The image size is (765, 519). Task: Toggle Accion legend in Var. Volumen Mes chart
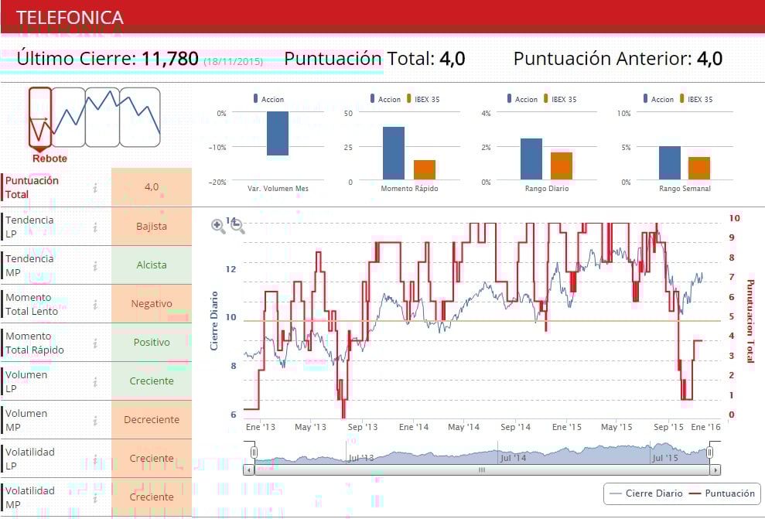coord(268,99)
